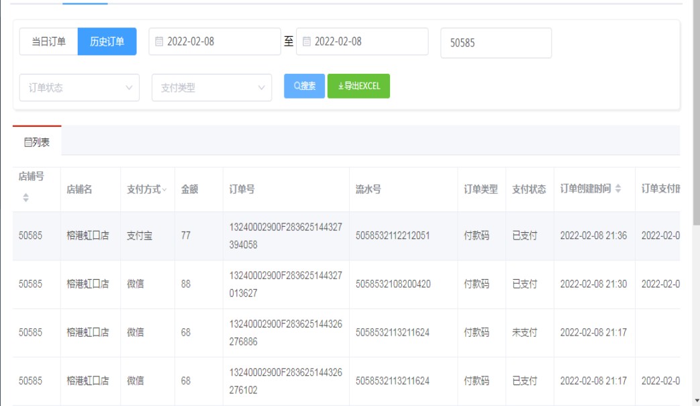Select the 历史订单 toggle button
The height and width of the screenshot is (406, 700).
[x=107, y=42]
